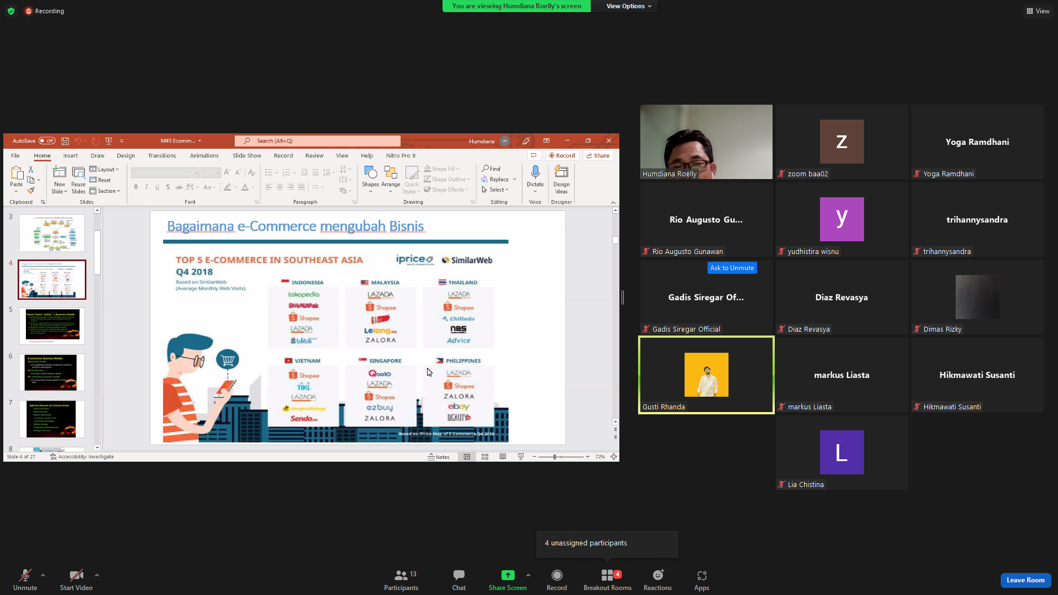1058x595 pixels.
Task: Collapse the PowerPoint ribbon chevron
Action: coord(613,203)
